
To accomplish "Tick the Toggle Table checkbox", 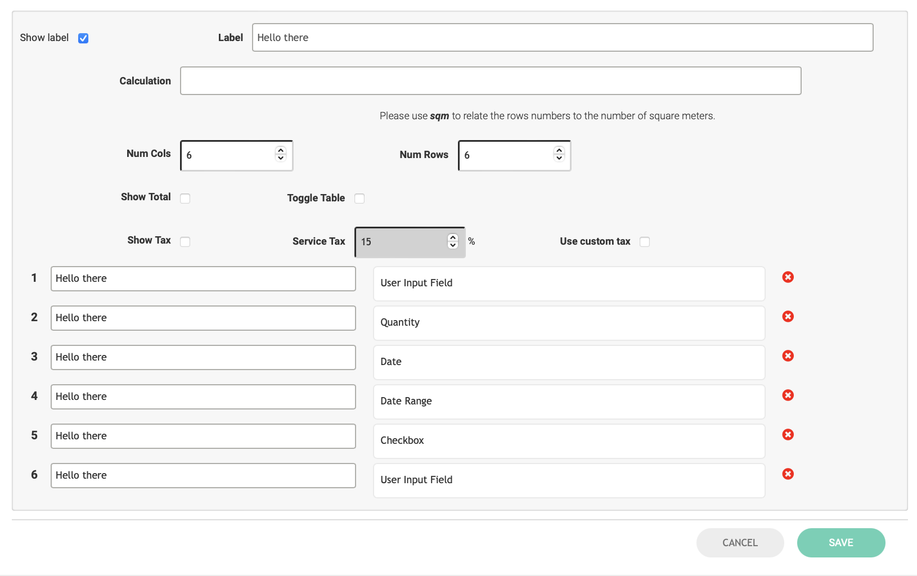I will coord(359,198).
